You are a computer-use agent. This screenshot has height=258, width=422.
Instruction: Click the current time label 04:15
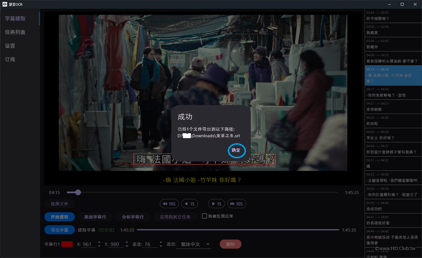(x=55, y=193)
